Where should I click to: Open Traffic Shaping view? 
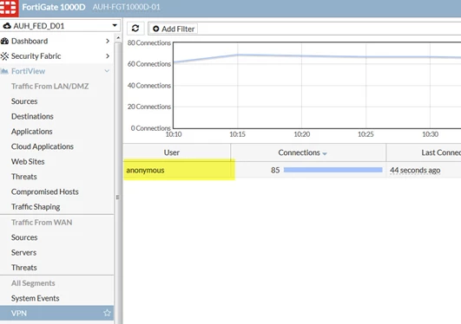click(x=36, y=207)
